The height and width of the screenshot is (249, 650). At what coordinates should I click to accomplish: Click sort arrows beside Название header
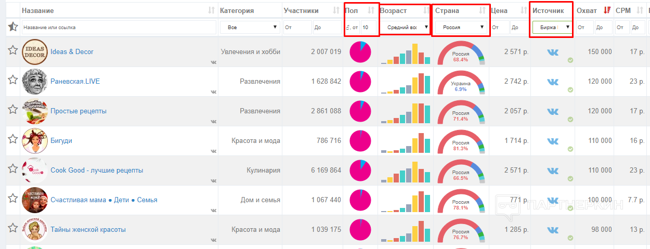[x=211, y=10]
